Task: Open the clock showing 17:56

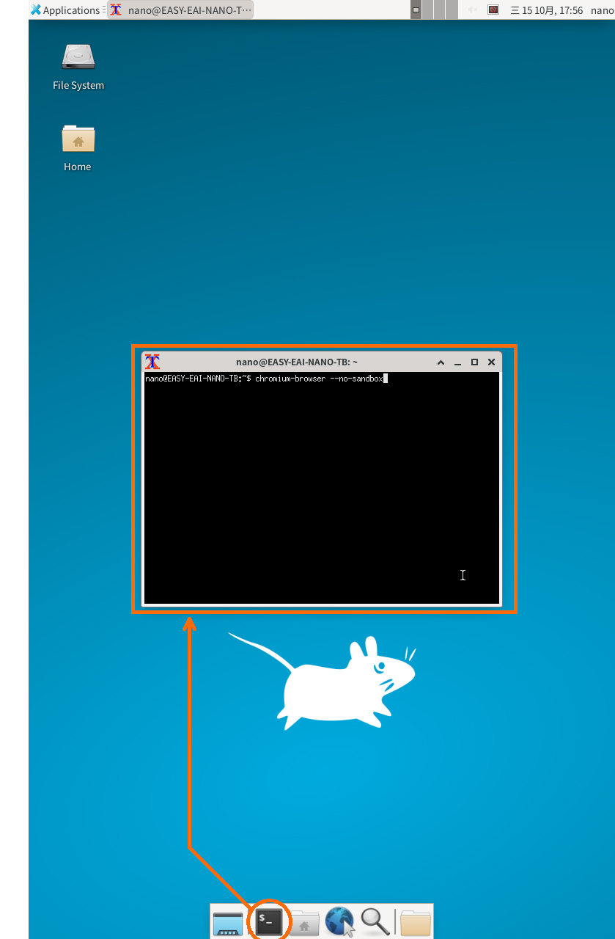Action: coord(547,10)
